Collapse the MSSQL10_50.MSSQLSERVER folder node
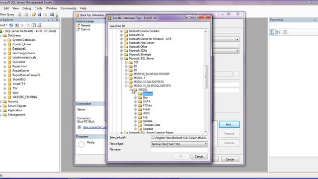Viewport: 318px width, 179px height. point(126,86)
